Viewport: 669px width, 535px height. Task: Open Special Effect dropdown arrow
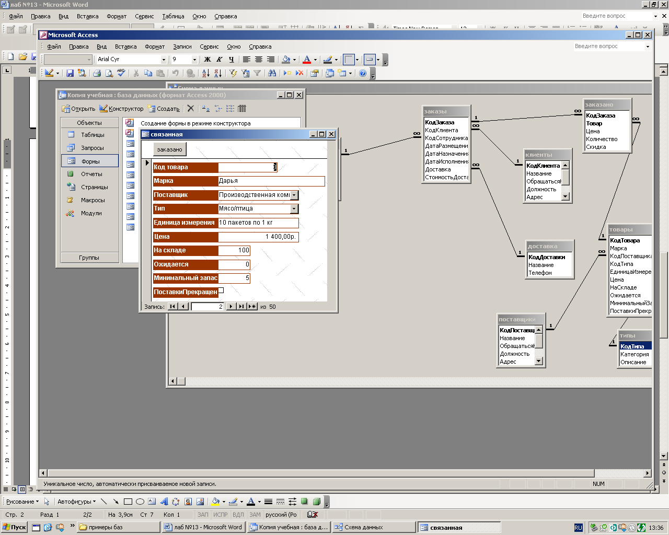point(378,60)
